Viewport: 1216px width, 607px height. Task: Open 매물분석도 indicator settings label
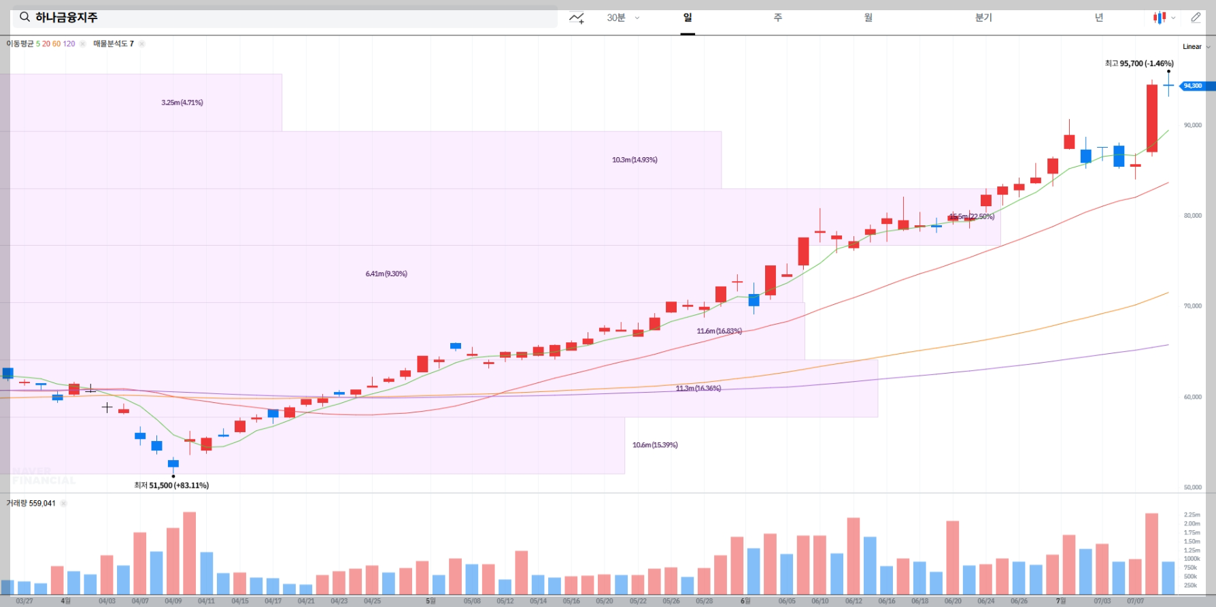coord(110,44)
